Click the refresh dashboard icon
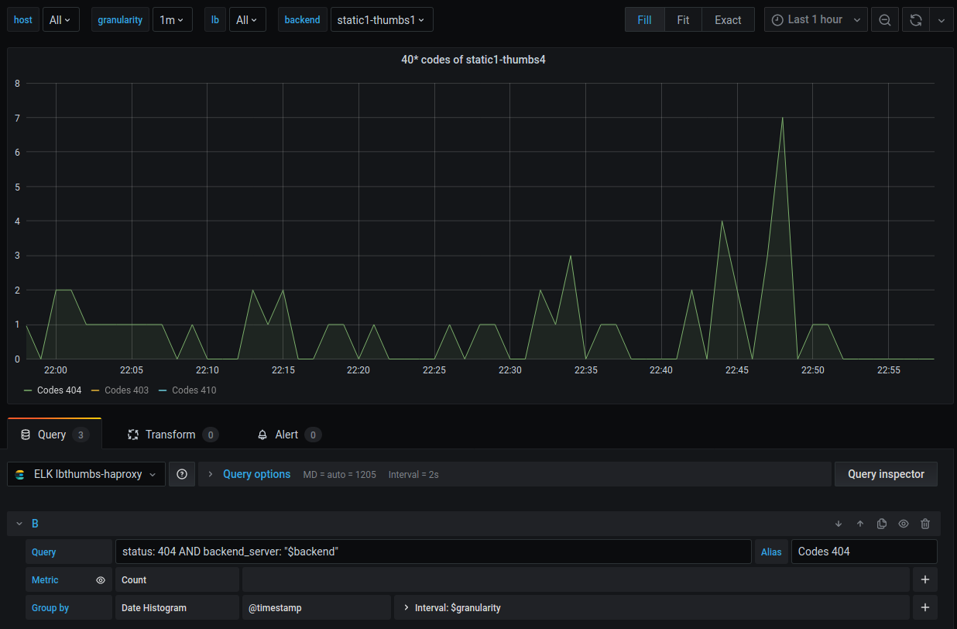 coord(915,20)
